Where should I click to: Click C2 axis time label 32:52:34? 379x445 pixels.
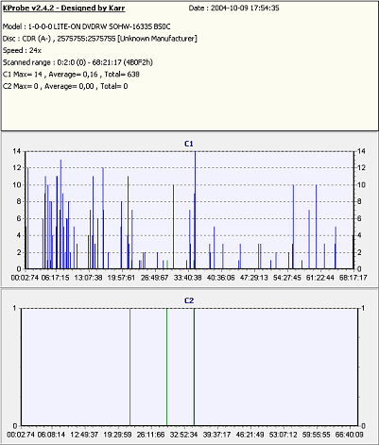[183, 435]
